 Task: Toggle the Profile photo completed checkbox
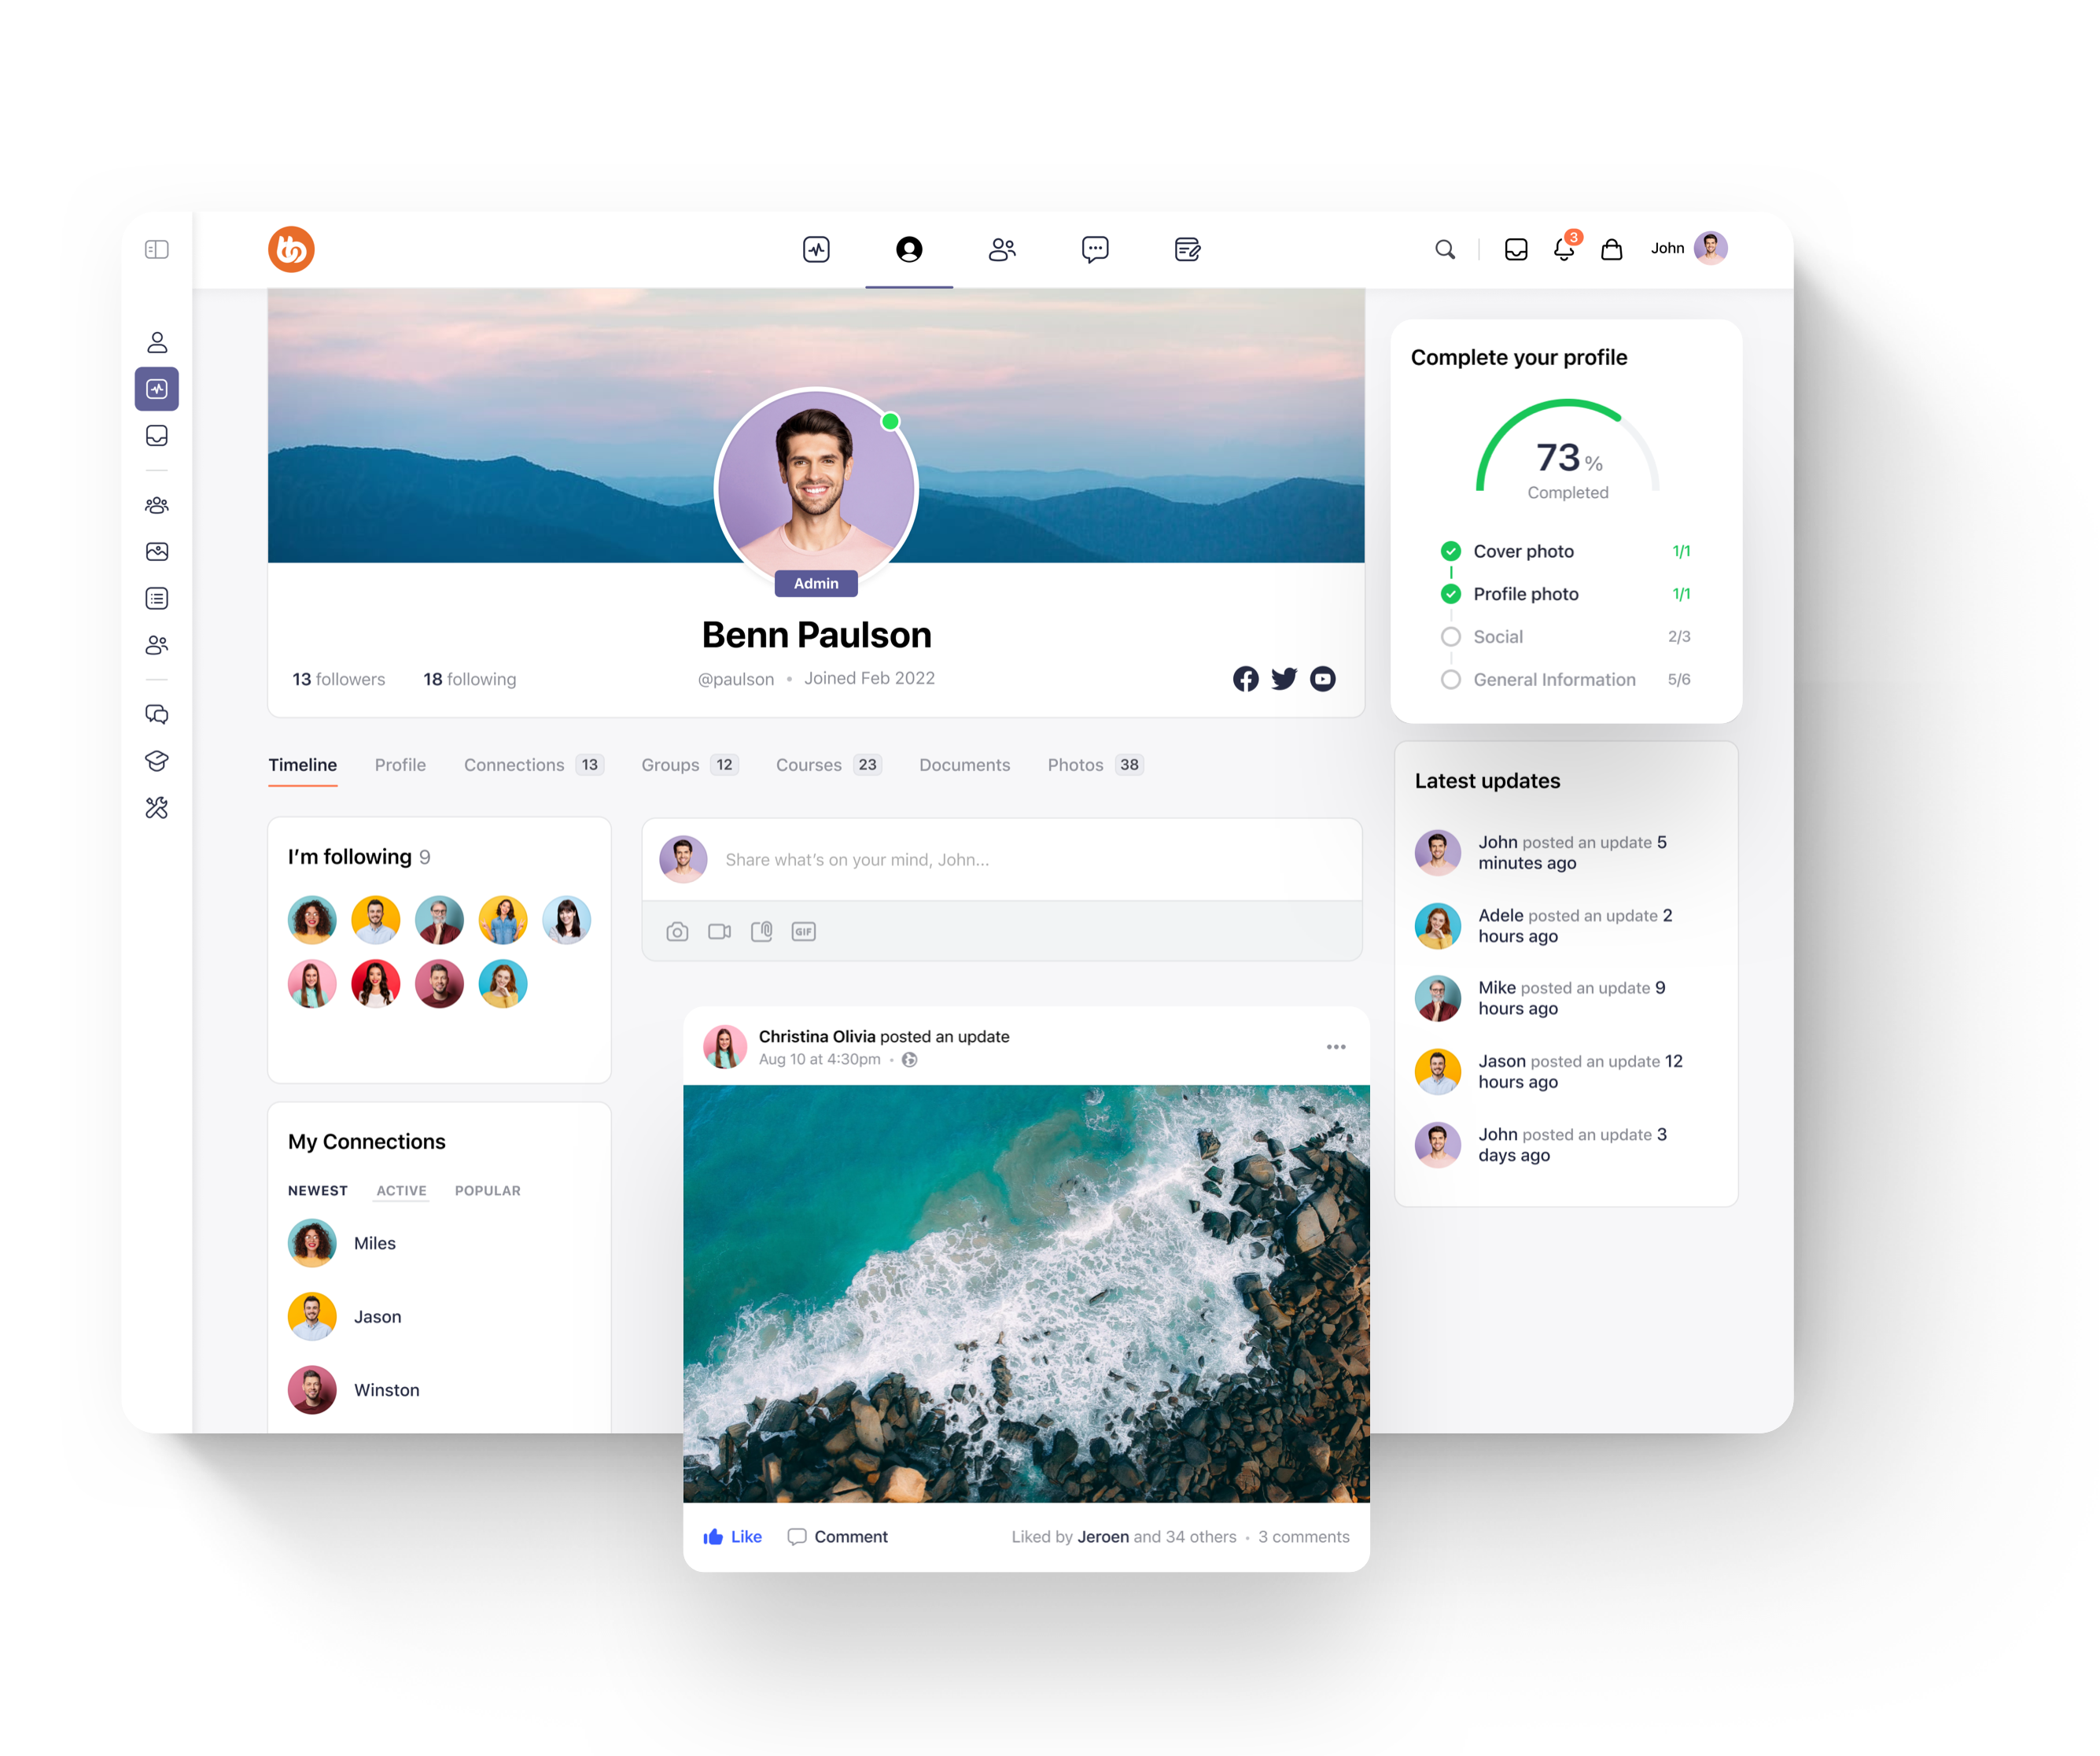[x=1451, y=593]
